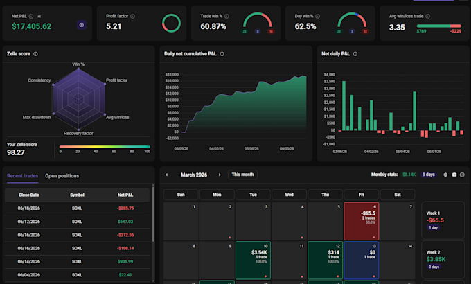471x284 pixels.
Task: Select the 06/17/2026 trade date cell
Action: (29, 222)
